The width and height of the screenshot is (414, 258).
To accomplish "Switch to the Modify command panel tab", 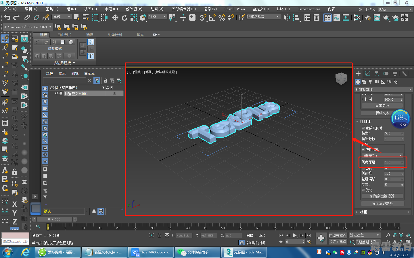I will coord(367,74).
